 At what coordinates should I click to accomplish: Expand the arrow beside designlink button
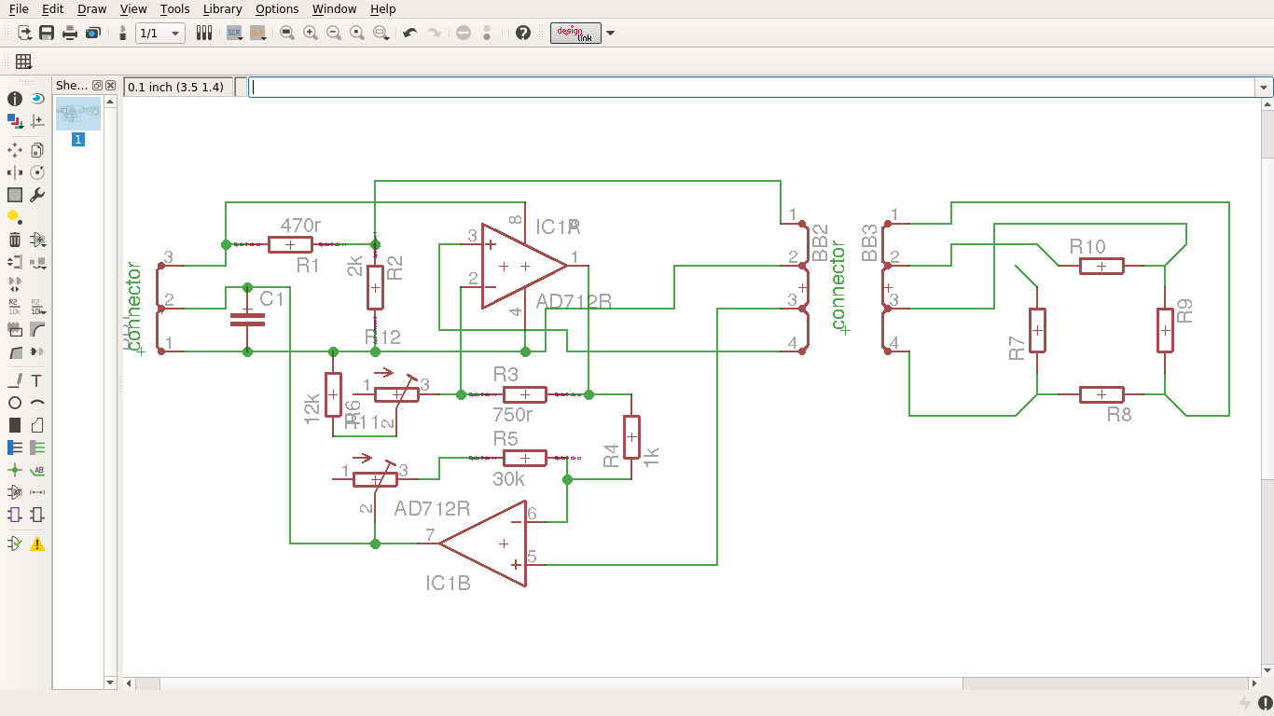610,33
